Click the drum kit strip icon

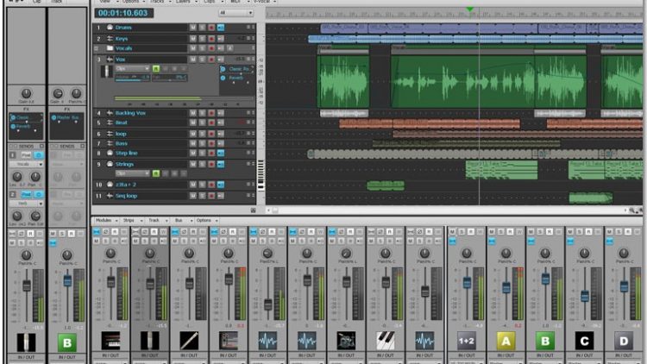tap(346, 341)
